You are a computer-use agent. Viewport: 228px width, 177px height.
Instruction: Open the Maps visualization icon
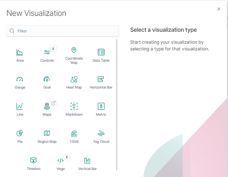click(x=47, y=106)
